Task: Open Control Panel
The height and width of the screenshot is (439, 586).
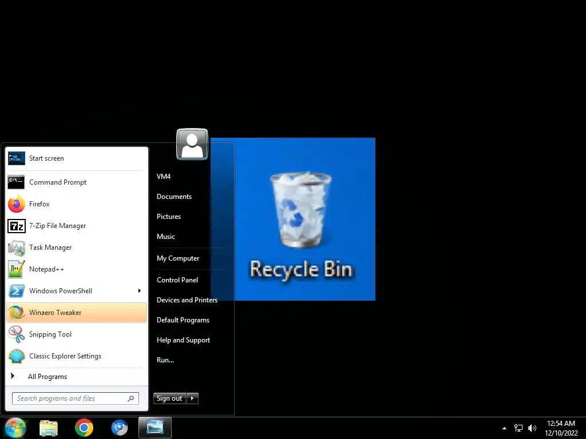Action: (177, 280)
